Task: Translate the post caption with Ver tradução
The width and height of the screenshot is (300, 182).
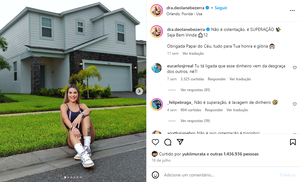Action: click(193, 53)
